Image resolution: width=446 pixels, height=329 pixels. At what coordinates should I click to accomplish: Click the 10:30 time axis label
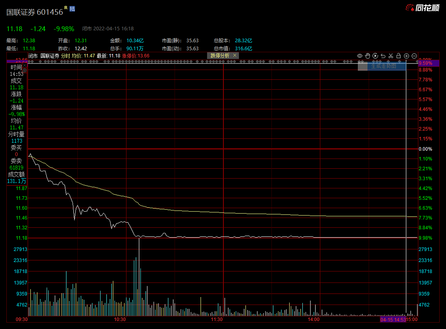120,319
